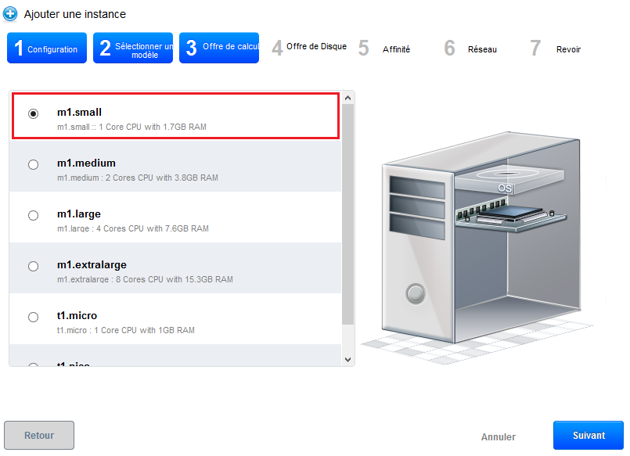The width and height of the screenshot is (630, 456).
Task: Go to step 6 Réseau
Action: pos(471,49)
